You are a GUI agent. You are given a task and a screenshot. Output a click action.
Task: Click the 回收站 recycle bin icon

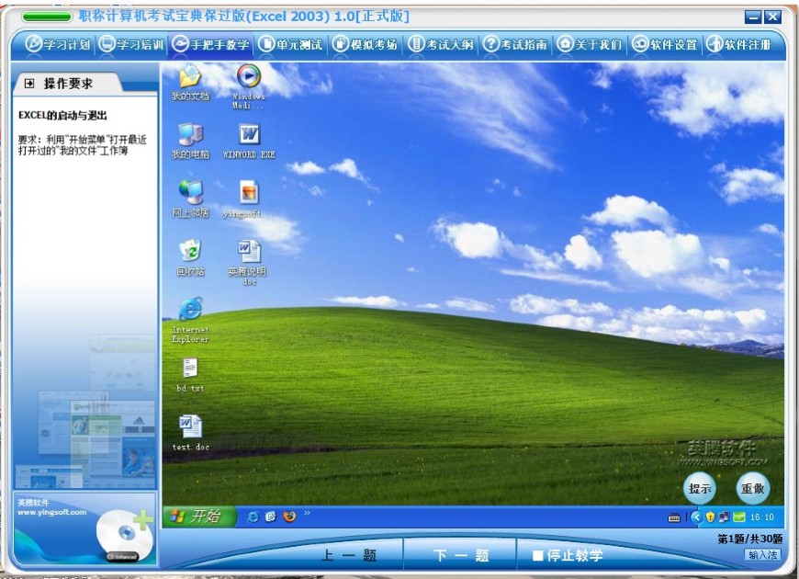190,258
